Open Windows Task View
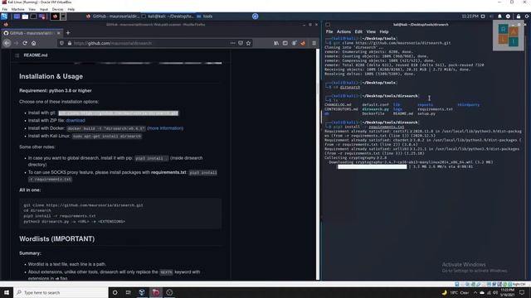531x298 pixels. point(129,292)
